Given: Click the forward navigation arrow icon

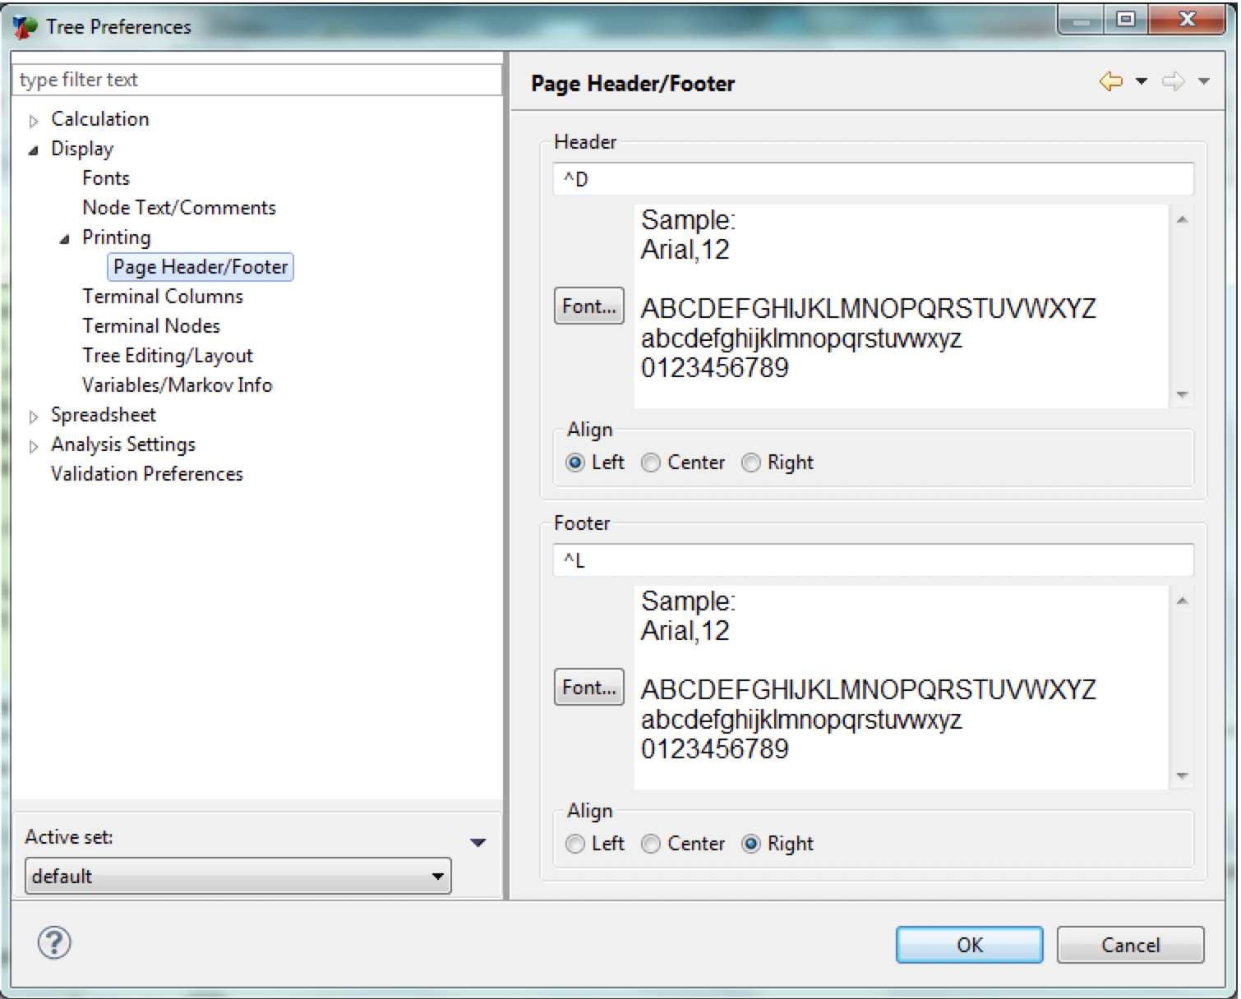Looking at the screenshot, I should click(1173, 81).
